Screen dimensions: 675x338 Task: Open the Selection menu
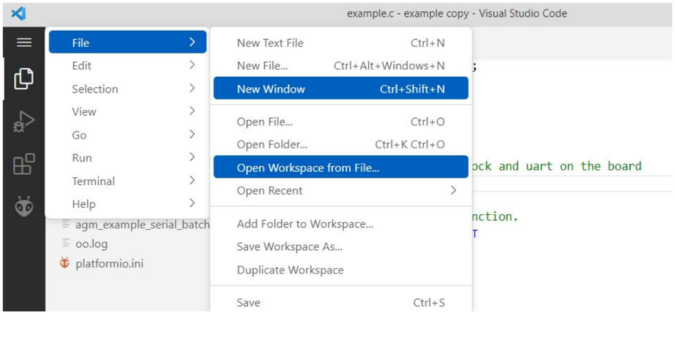[x=127, y=89]
